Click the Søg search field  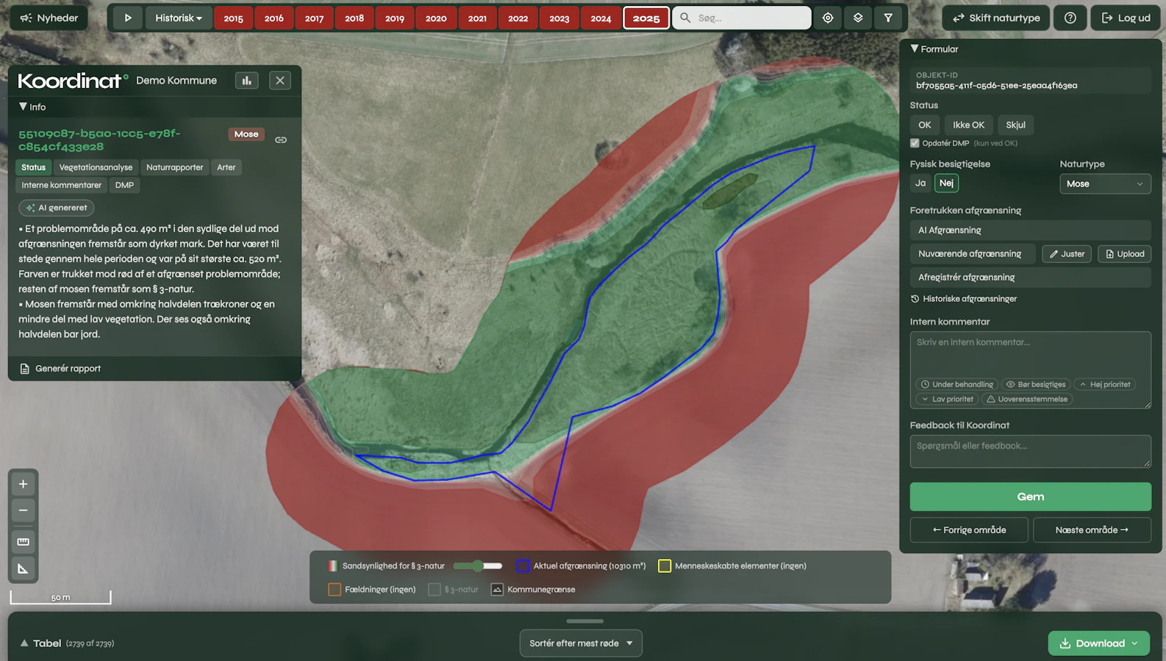click(x=742, y=18)
